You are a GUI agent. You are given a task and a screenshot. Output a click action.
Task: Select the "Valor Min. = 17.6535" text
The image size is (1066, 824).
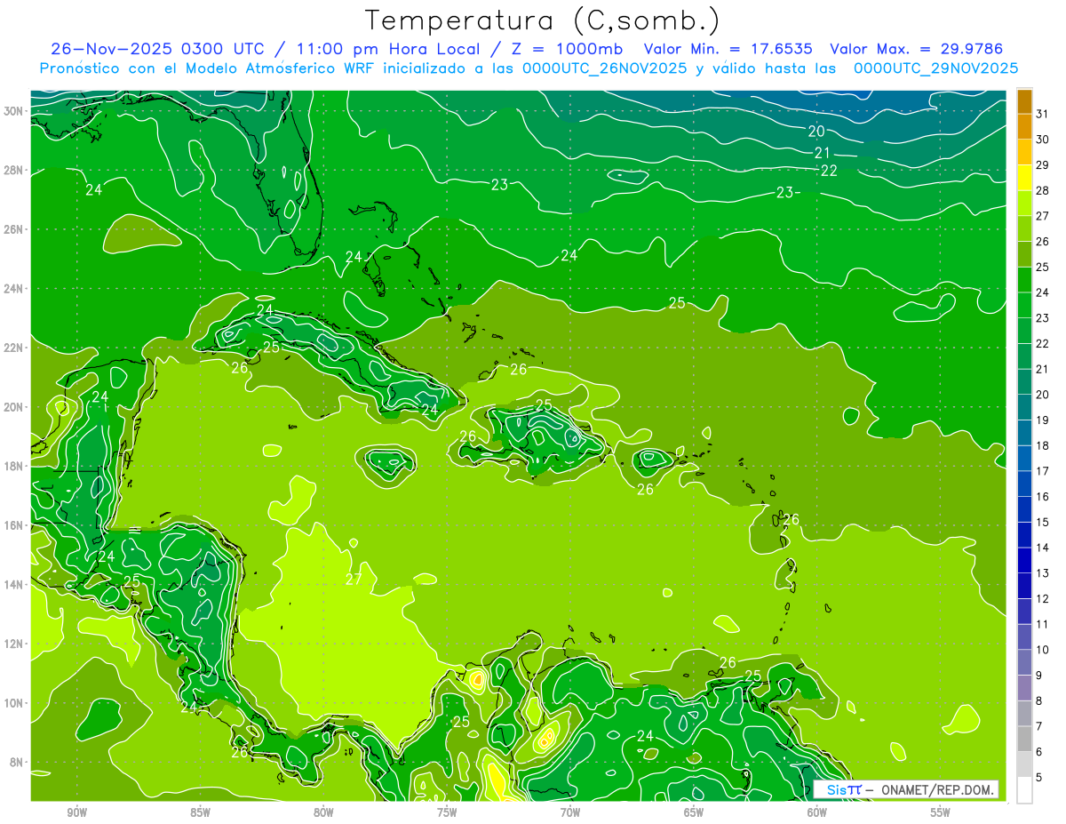(728, 49)
